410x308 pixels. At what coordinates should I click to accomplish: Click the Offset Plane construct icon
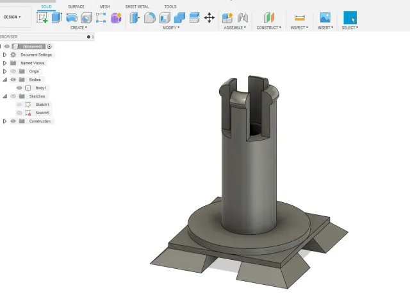(269, 18)
